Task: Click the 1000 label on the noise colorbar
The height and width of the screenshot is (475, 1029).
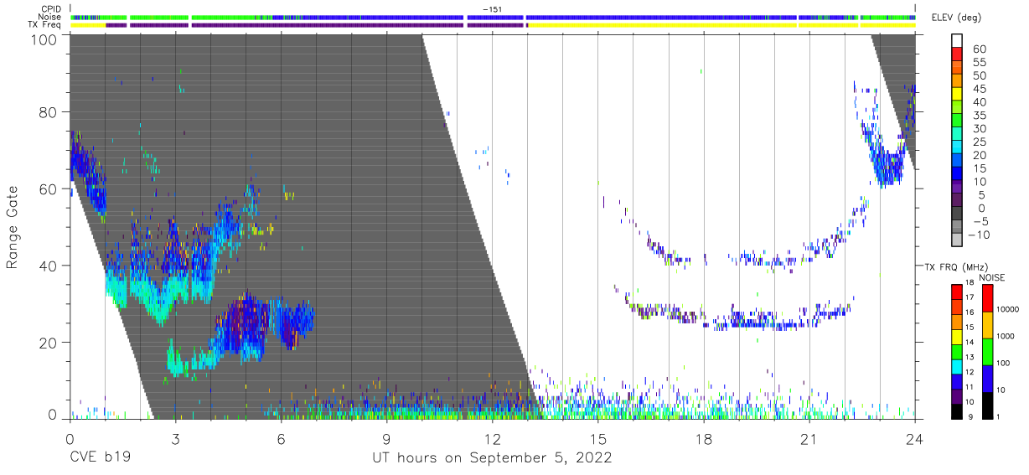Action: click(x=1006, y=337)
